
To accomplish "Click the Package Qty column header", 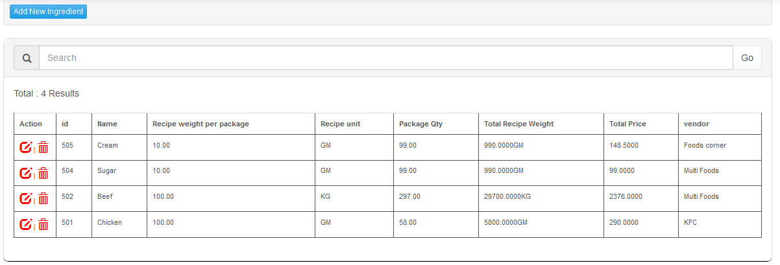I will click(x=420, y=124).
